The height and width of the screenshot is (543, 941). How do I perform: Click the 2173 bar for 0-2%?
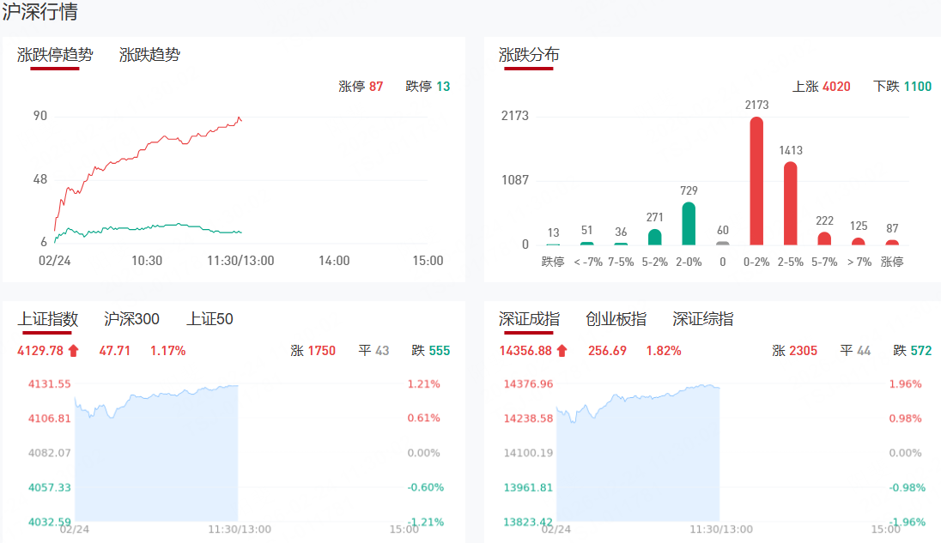756,181
